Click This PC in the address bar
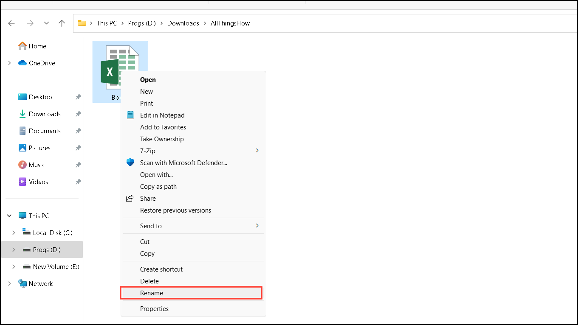This screenshot has height=325, width=578. coord(107,23)
